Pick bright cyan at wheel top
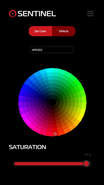 click(49, 70)
